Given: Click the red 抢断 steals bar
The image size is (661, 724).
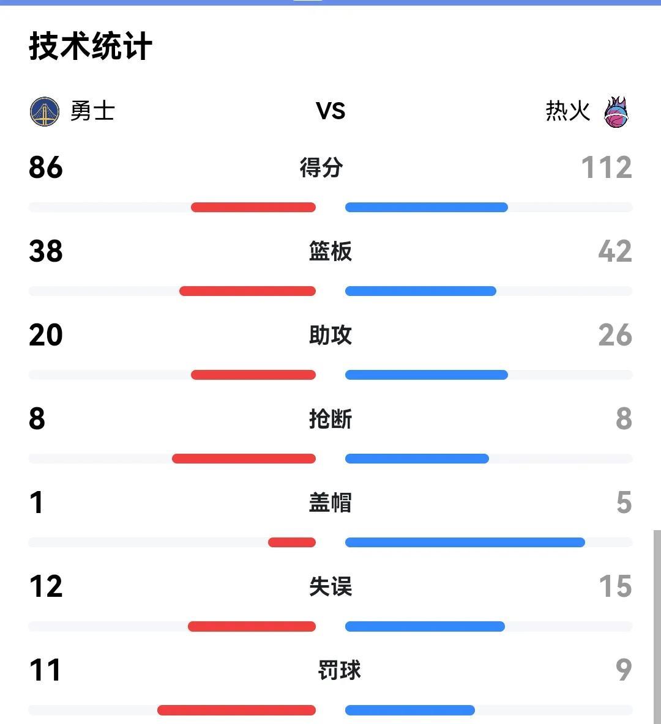Looking at the screenshot, I should pyautogui.click(x=244, y=459).
